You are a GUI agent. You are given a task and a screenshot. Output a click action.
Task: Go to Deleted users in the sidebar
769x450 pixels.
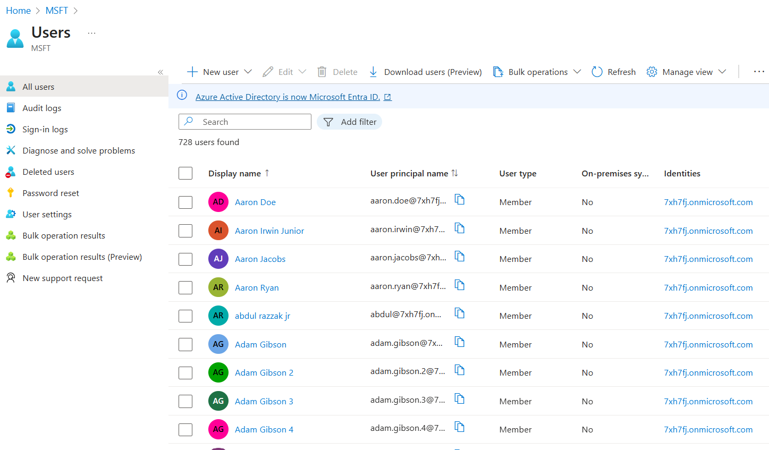pyautogui.click(x=48, y=172)
